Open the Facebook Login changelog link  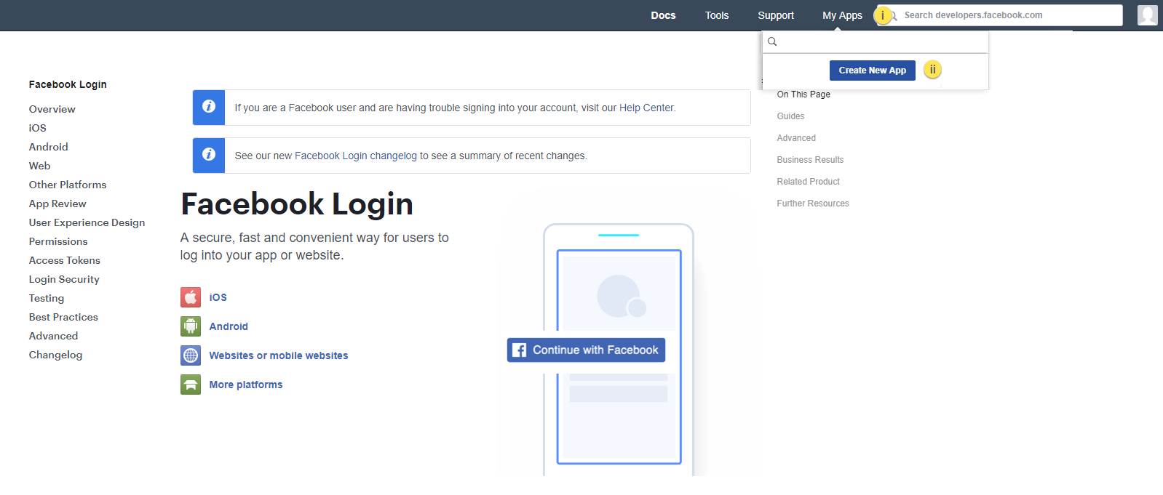pyautogui.click(x=355, y=156)
